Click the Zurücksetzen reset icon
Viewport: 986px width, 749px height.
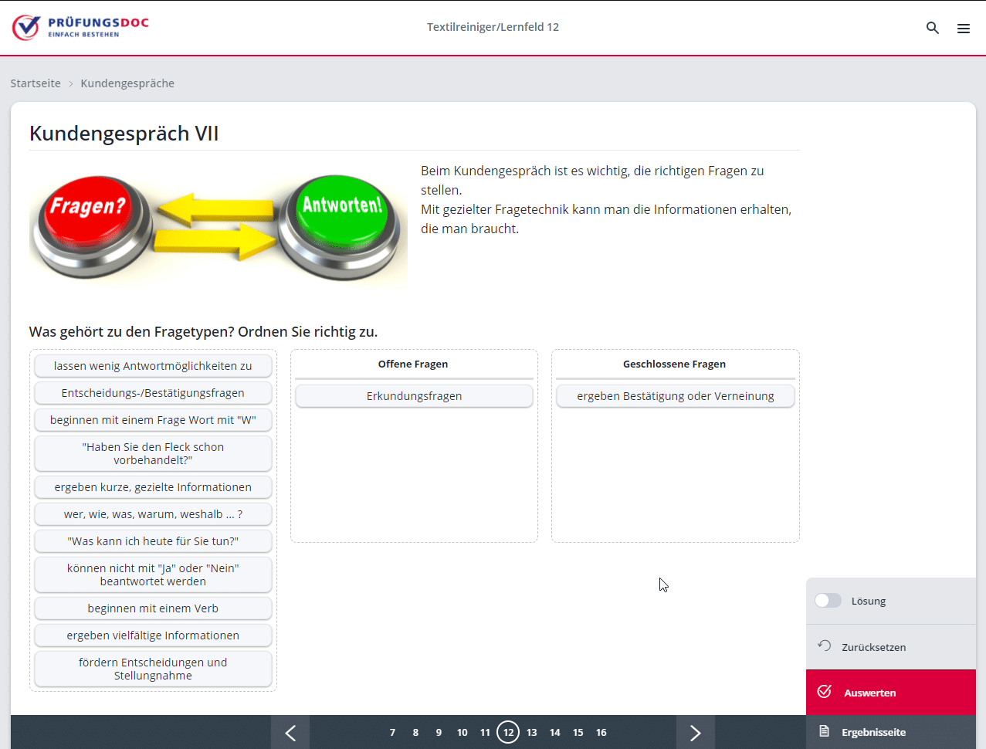[x=825, y=646]
